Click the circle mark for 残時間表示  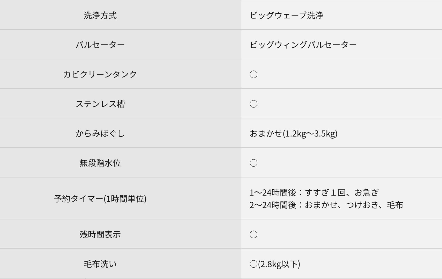[253, 234]
